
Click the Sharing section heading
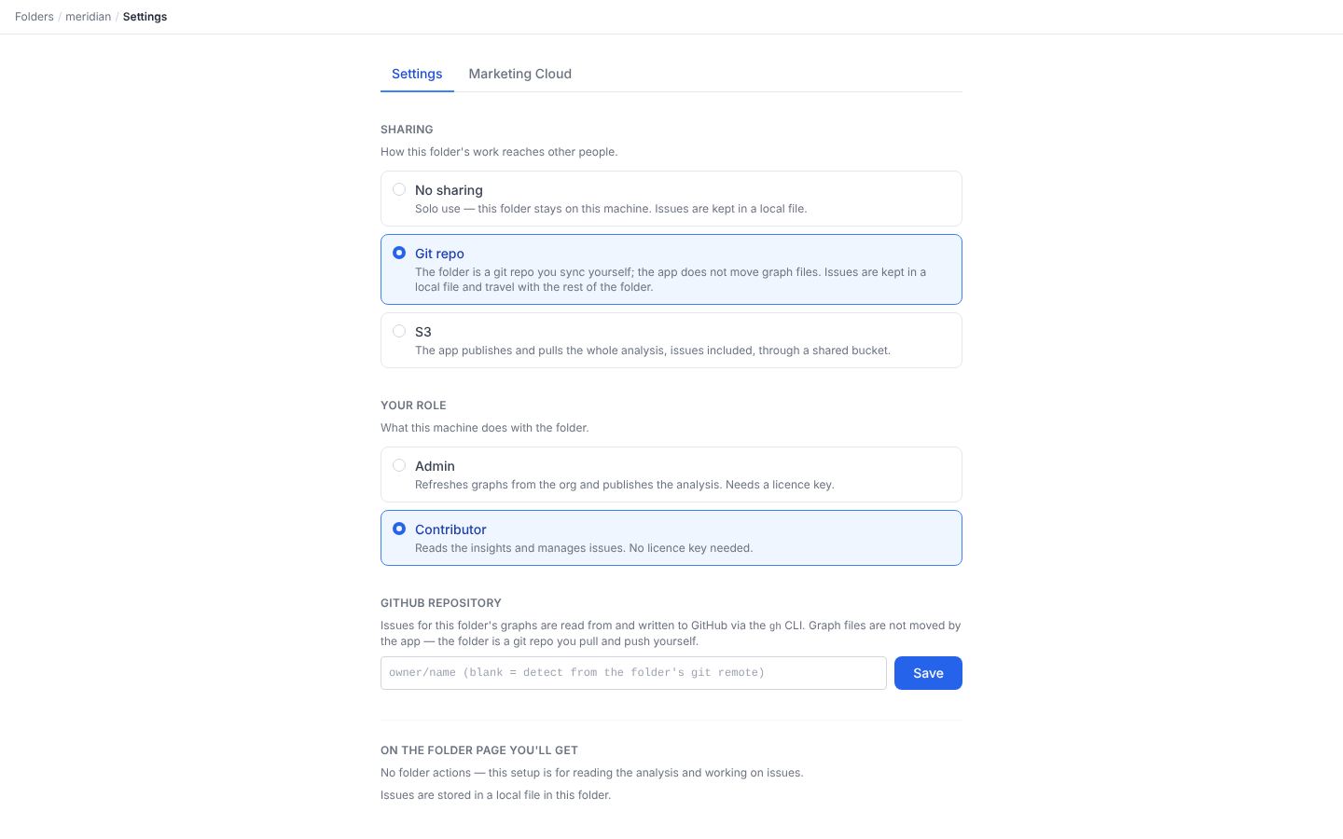pos(407,130)
